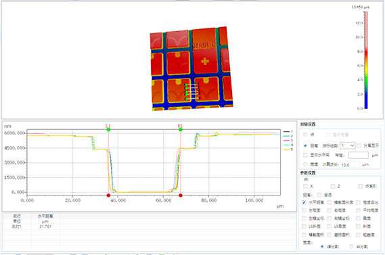Viewport: 385px width, 255px height.
Task: Enable the X point parameter checkbox
Action: pyautogui.click(x=305, y=186)
